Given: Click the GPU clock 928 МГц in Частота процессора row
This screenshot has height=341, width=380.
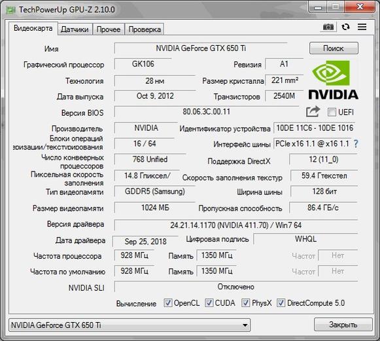Looking at the screenshot, I should click(x=134, y=255).
